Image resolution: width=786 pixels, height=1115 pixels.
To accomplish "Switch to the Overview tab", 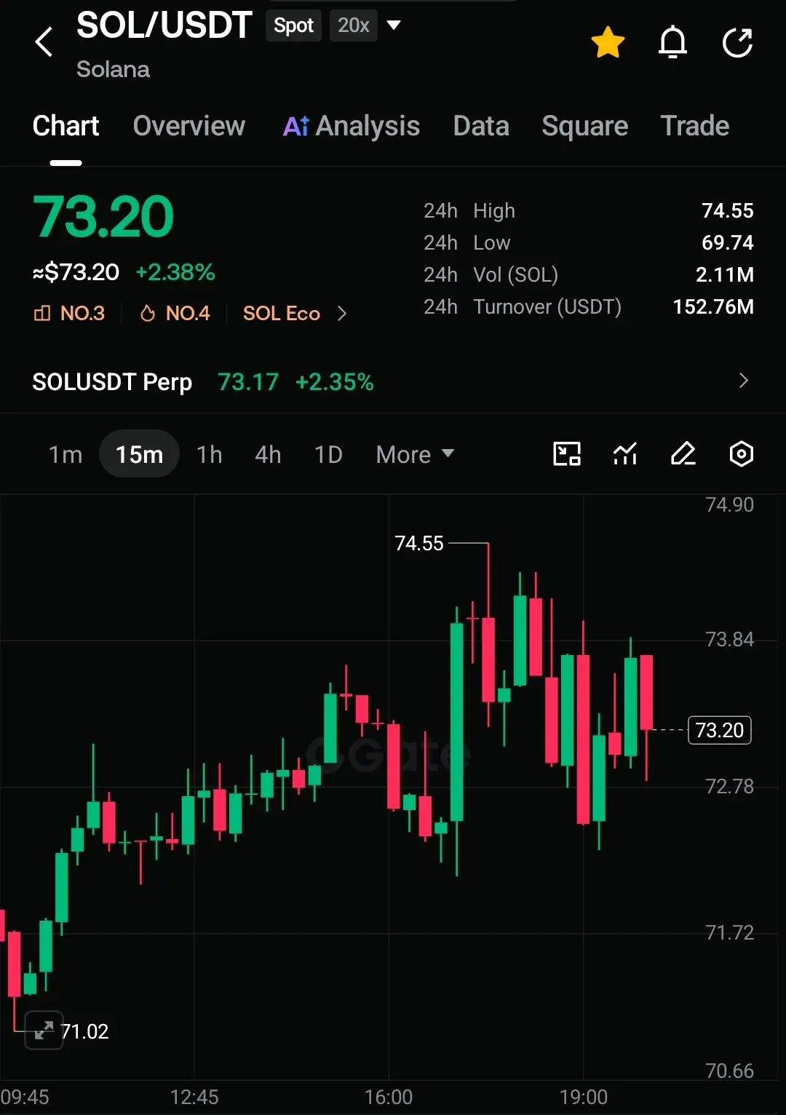I will point(189,126).
